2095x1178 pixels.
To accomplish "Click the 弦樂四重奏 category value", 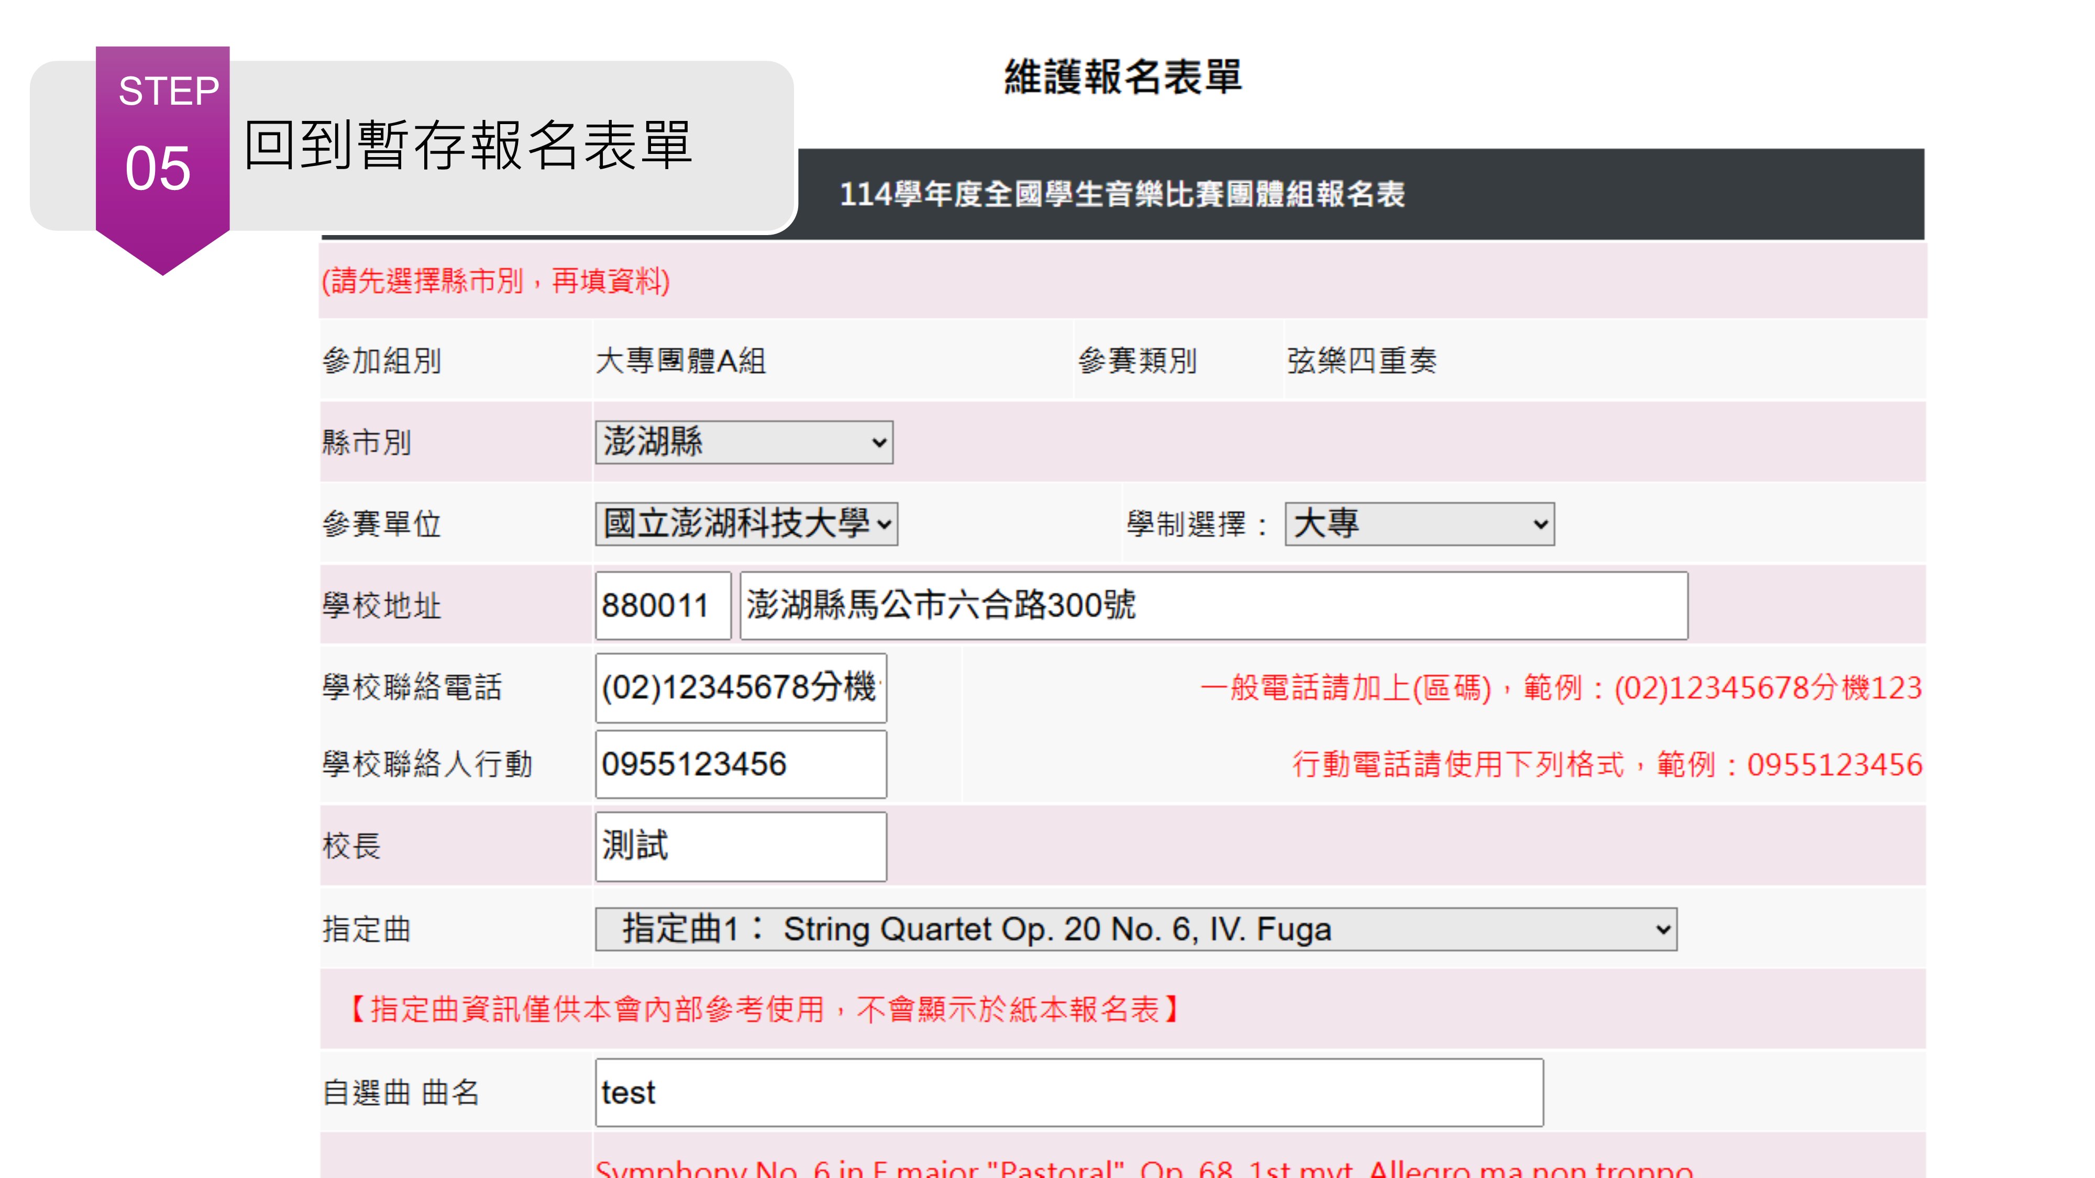I will tap(1361, 361).
